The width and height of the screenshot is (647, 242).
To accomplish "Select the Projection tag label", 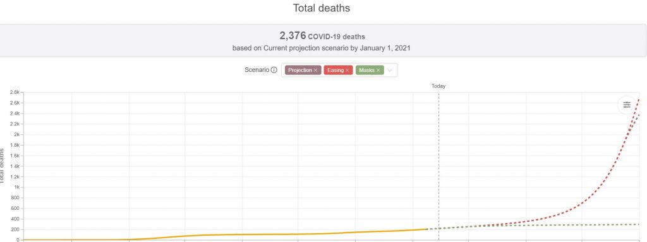I will click(300, 71).
